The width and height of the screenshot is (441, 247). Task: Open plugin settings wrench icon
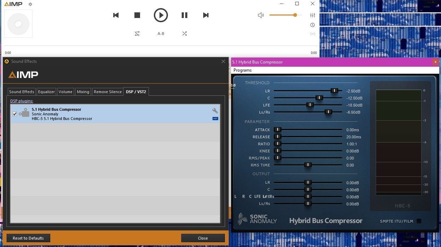click(215, 111)
